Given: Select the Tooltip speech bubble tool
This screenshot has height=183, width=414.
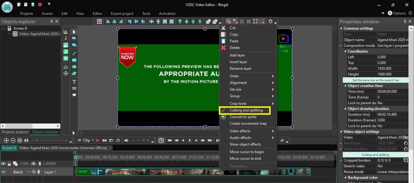Looking at the screenshot, I should coord(74,95).
